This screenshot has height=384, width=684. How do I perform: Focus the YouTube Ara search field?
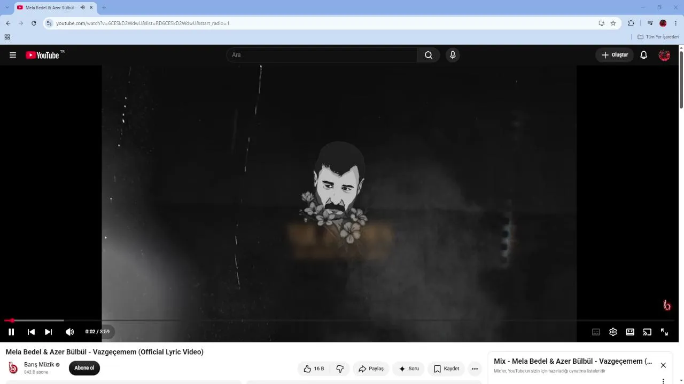click(322, 55)
